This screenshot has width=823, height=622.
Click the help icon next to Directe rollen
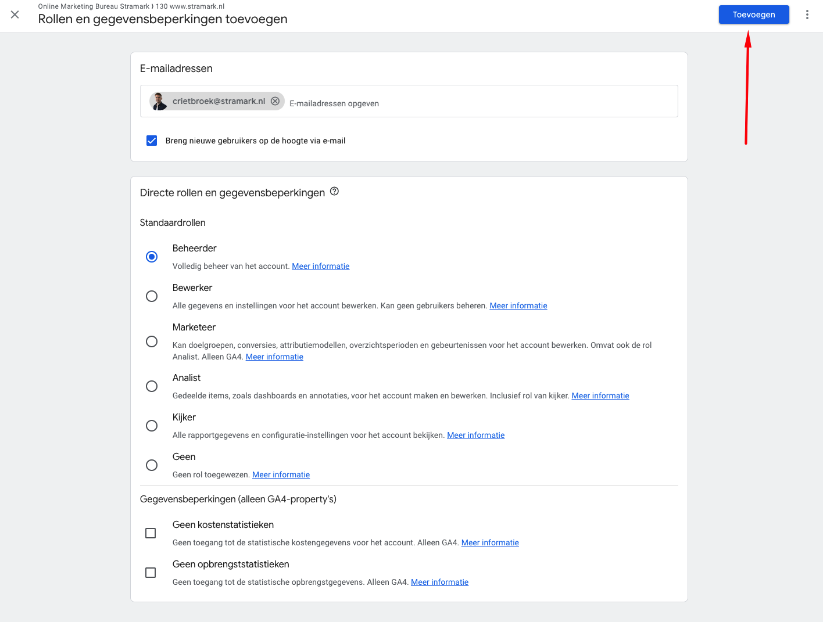334,190
